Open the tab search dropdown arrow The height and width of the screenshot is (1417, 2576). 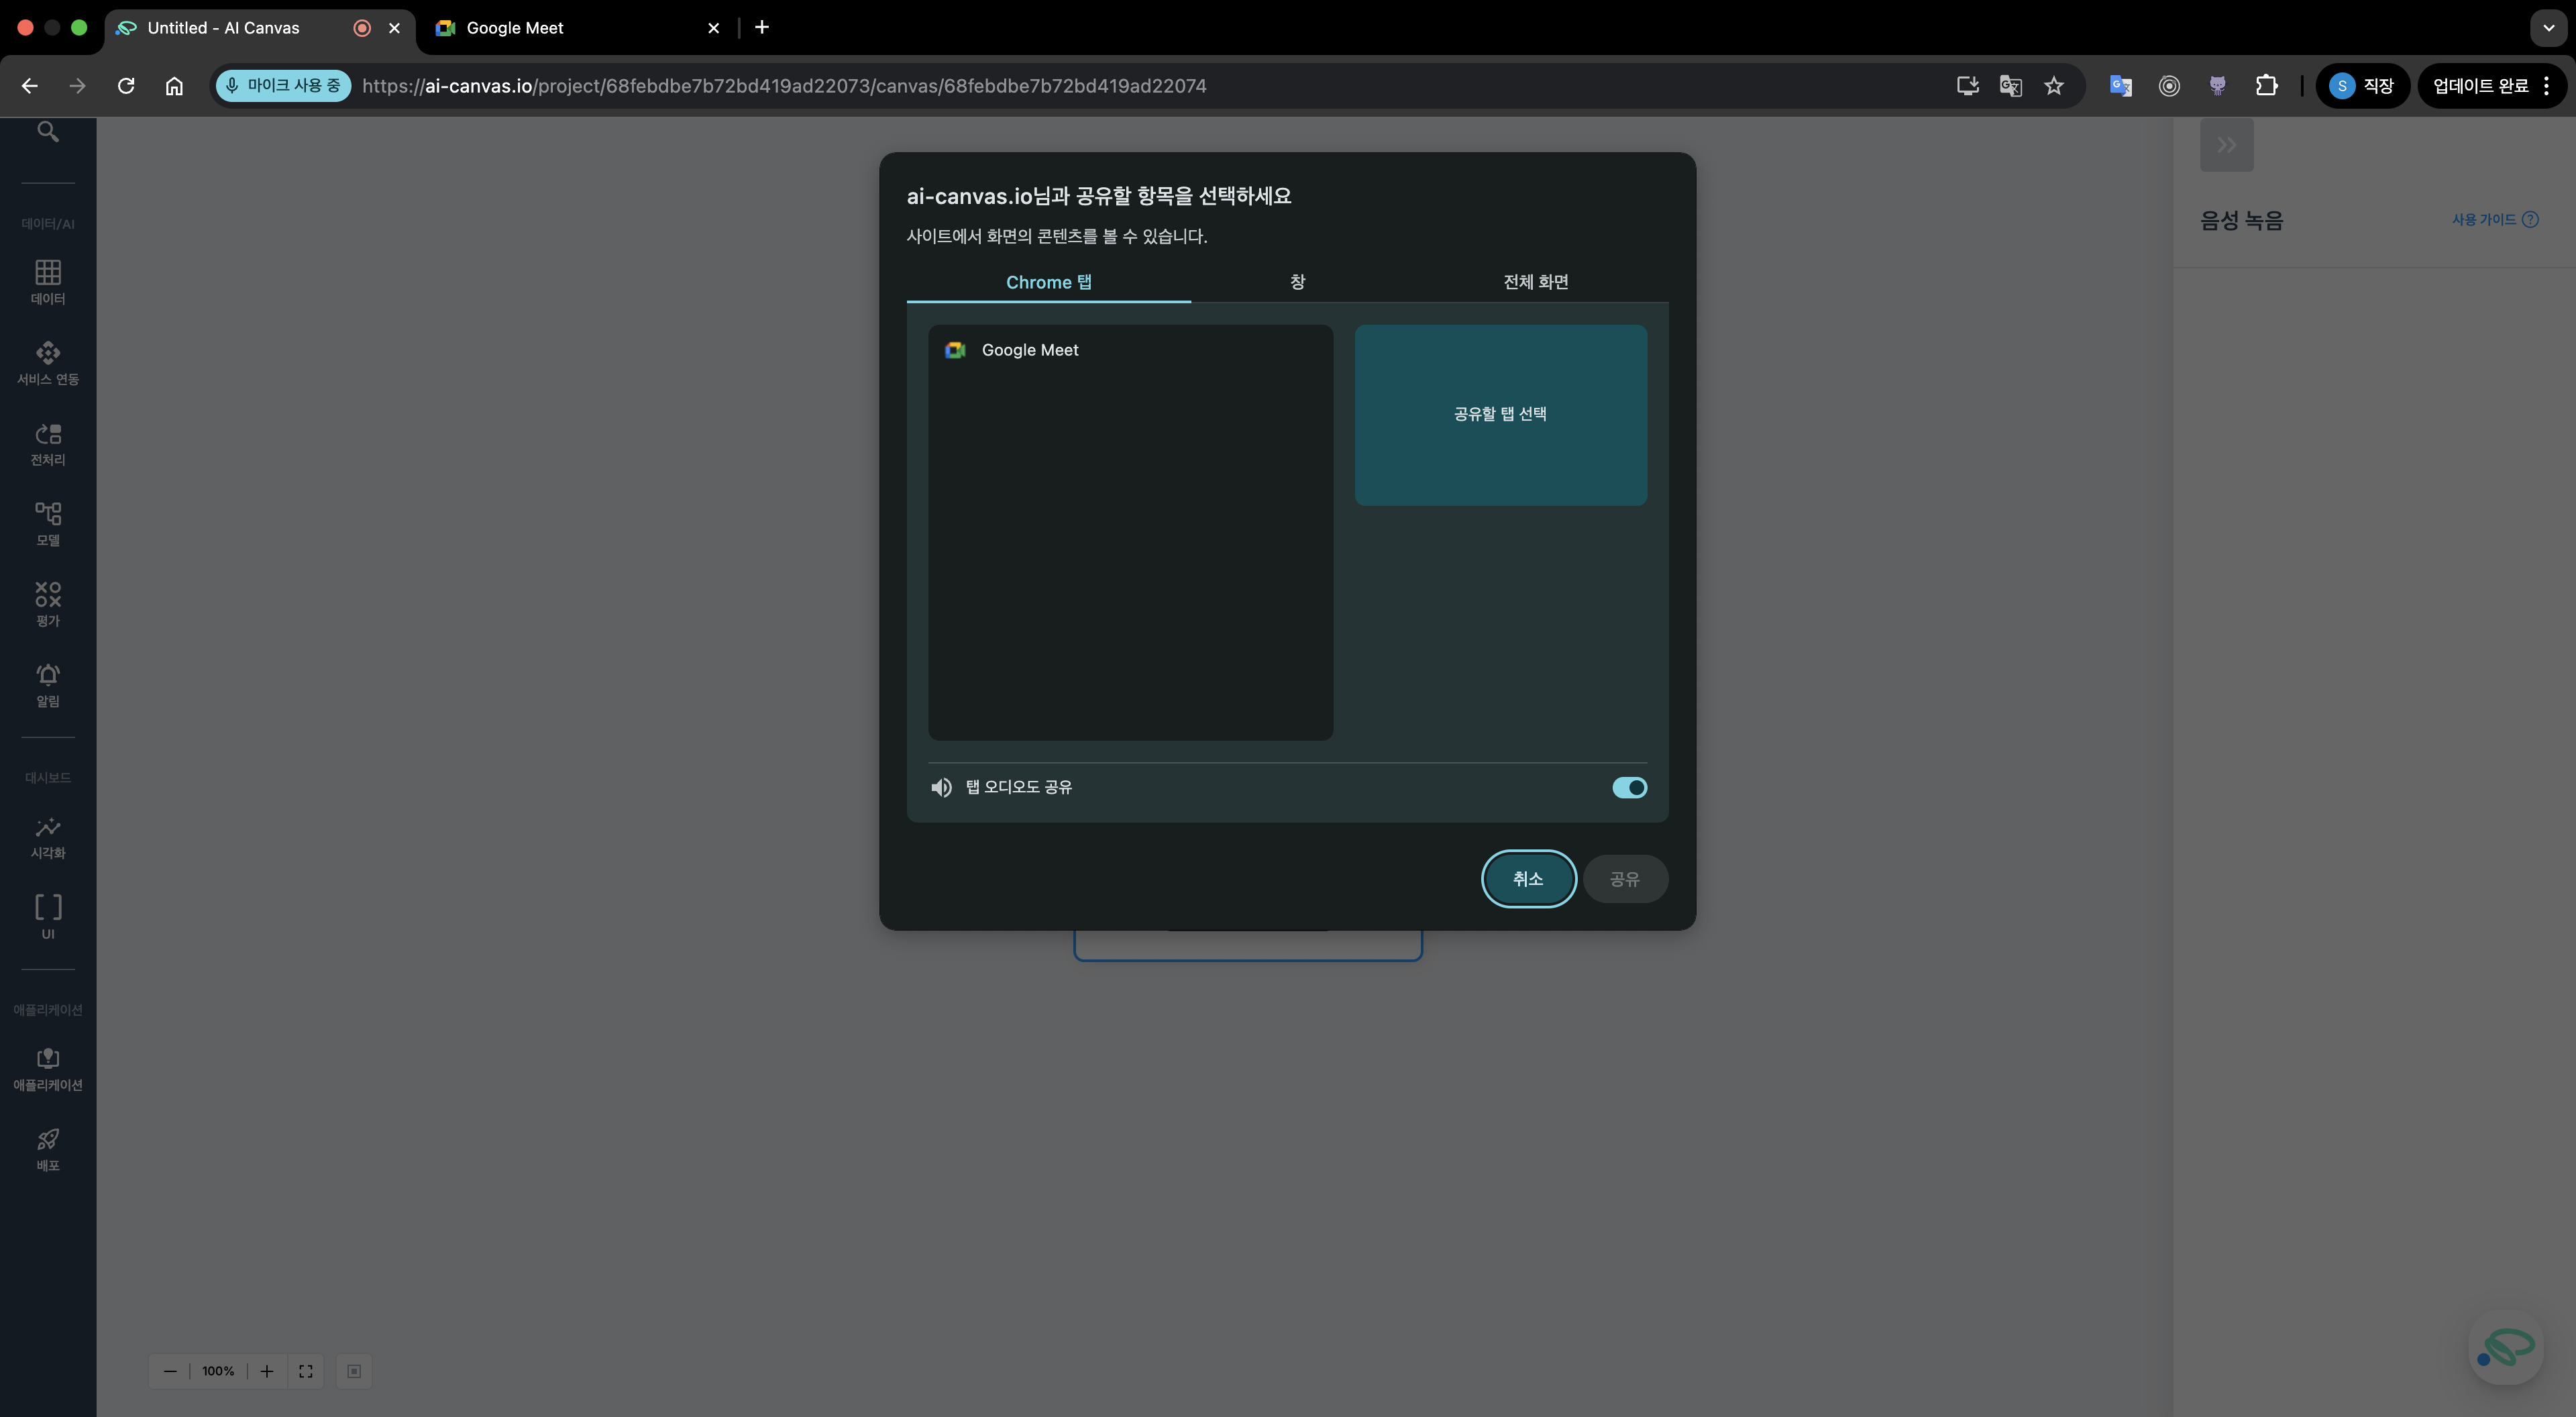[2548, 28]
